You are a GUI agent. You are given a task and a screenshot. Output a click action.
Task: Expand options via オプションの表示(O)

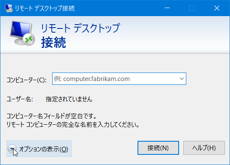pos(39,149)
